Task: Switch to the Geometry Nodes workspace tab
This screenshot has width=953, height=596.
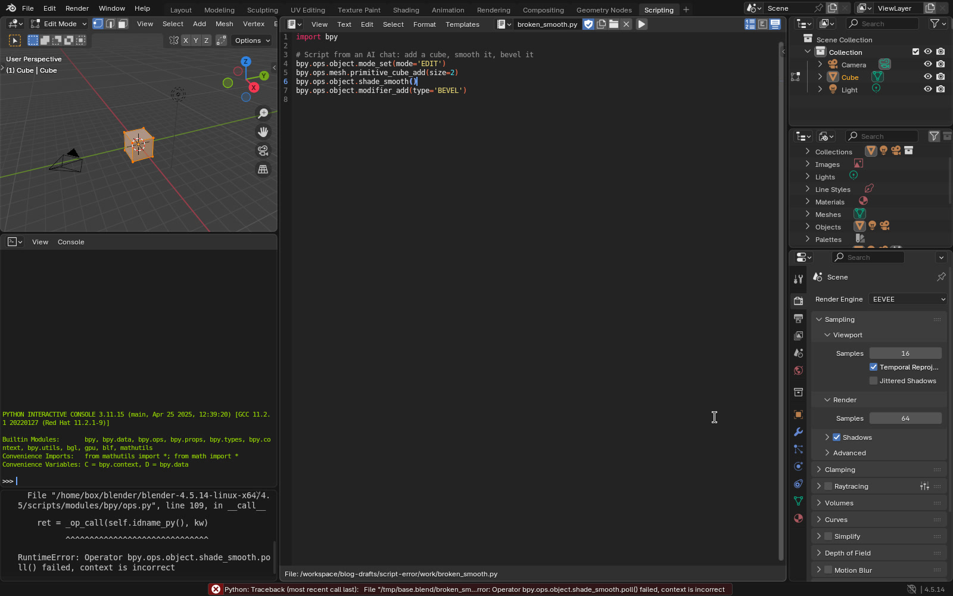Action: [604, 10]
